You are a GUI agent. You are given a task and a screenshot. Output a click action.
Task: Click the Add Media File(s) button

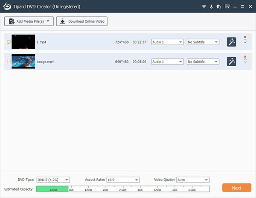pos(29,21)
